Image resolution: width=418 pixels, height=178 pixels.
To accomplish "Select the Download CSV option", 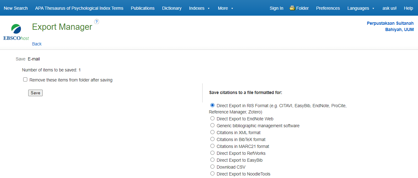I will (213, 167).
